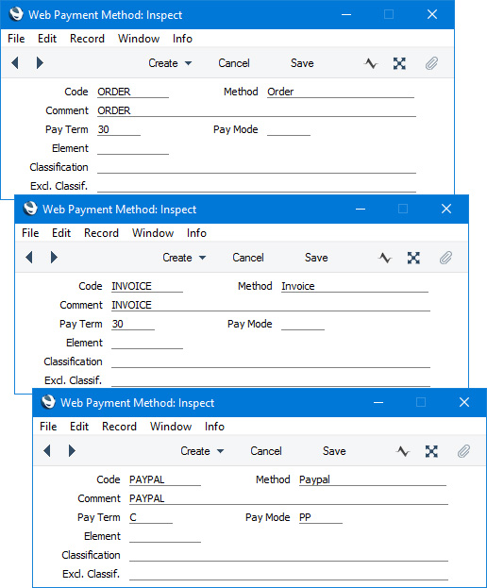
Task: Go to next record in ORDER window
Action: pos(40,63)
